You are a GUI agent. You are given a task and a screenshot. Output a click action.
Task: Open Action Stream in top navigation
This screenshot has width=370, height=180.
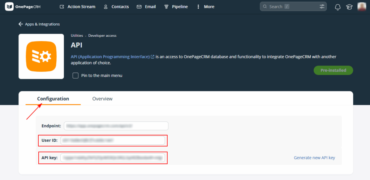pos(77,6)
